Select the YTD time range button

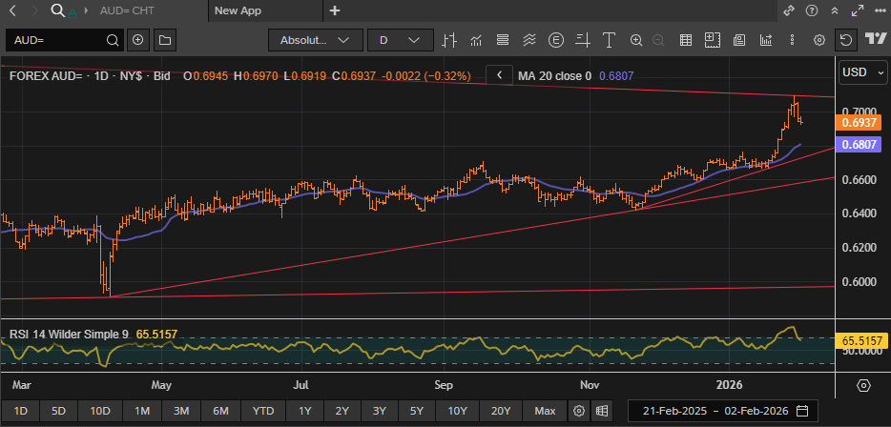tap(262, 411)
